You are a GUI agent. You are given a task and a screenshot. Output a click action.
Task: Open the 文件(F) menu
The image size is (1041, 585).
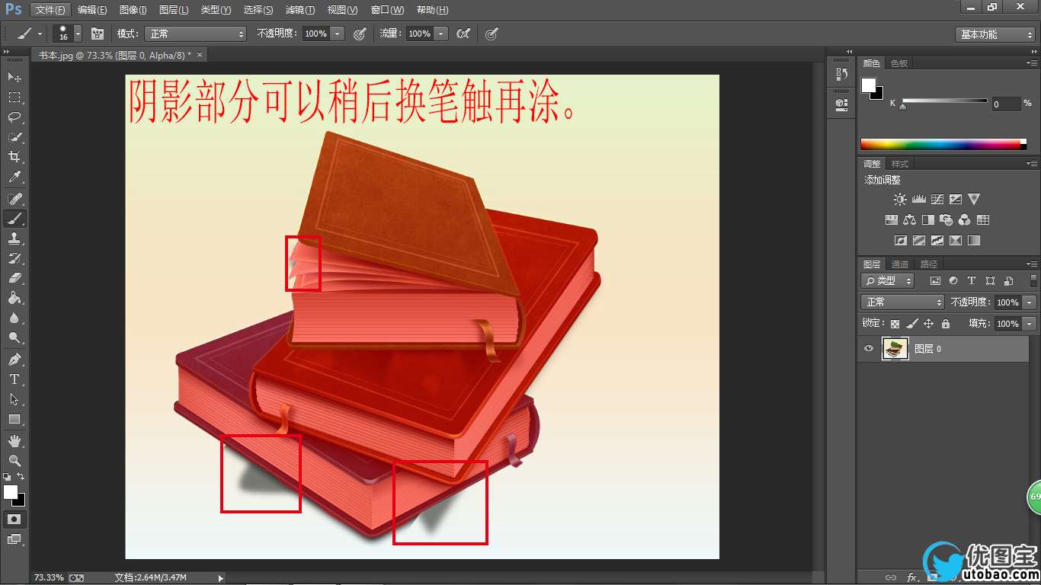51,10
